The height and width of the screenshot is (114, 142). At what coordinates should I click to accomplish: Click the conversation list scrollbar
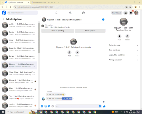pyautogui.click(x=39, y=38)
